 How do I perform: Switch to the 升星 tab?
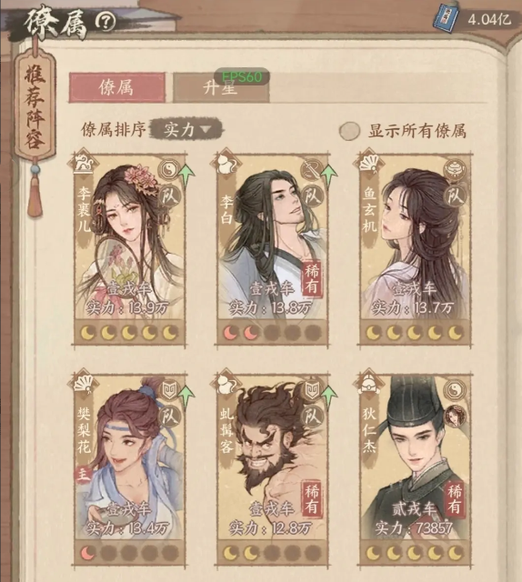click(221, 88)
